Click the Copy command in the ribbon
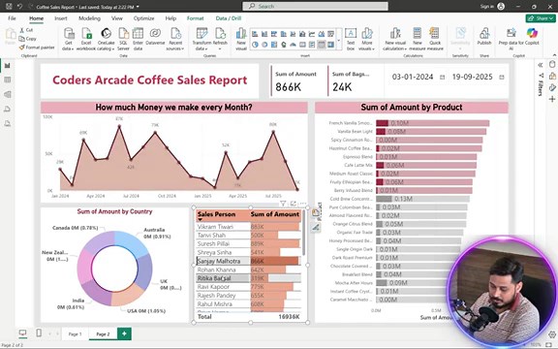 [x=27, y=39]
